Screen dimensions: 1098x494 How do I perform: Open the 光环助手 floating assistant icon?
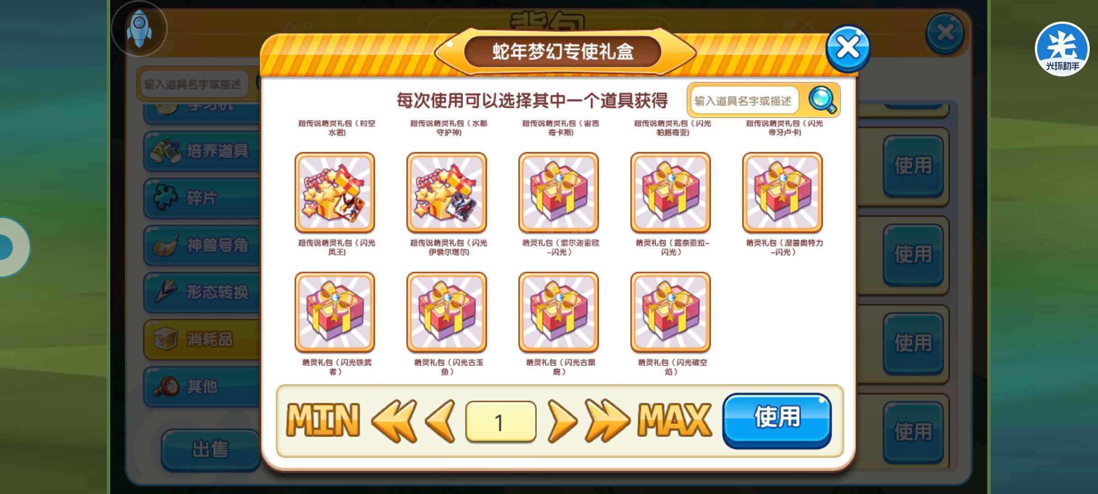click(1062, 49)
